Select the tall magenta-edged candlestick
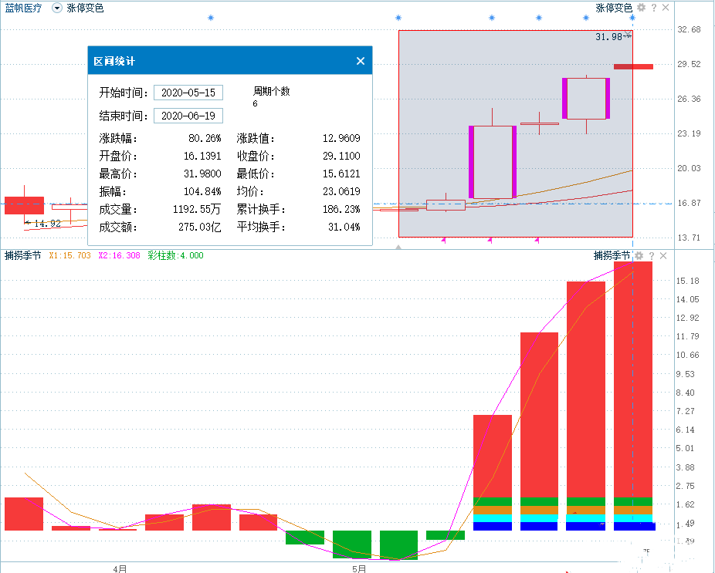 pyautogui.click(x=493, y=162)
